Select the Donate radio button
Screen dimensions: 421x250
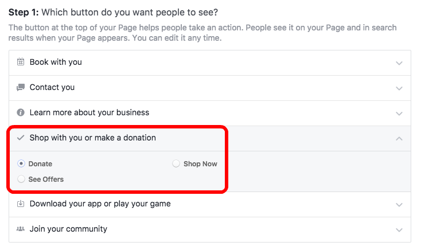pos(21,163)
